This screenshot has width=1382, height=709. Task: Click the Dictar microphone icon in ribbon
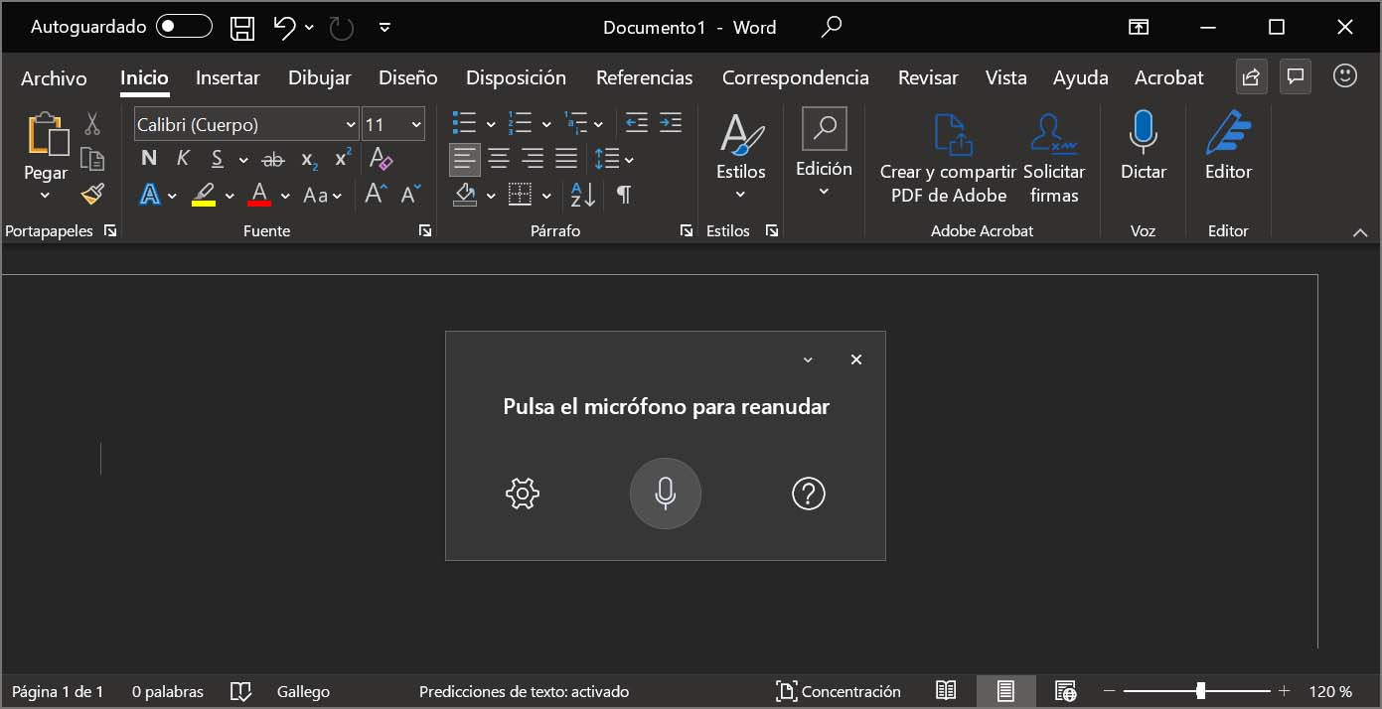[x=1143, y=132]
